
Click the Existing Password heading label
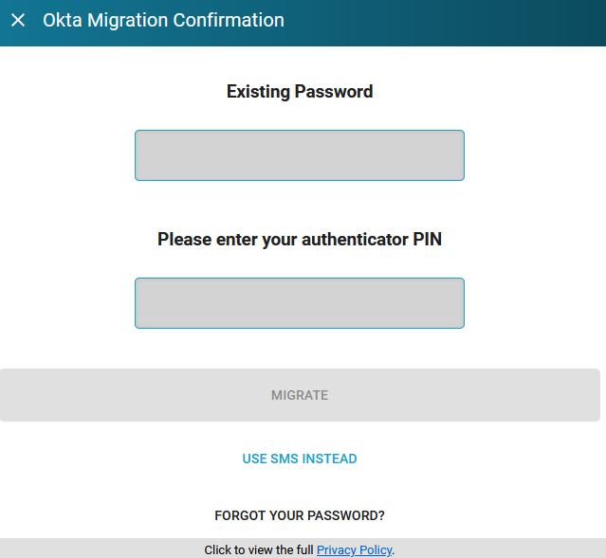(300, 92)
